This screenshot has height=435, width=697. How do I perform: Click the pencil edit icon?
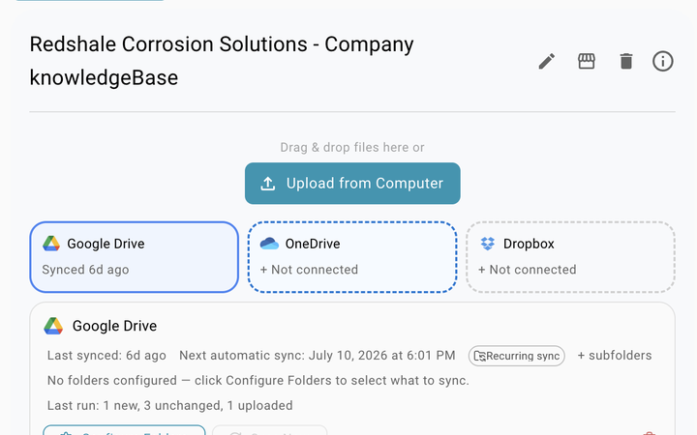pos(547,61)
